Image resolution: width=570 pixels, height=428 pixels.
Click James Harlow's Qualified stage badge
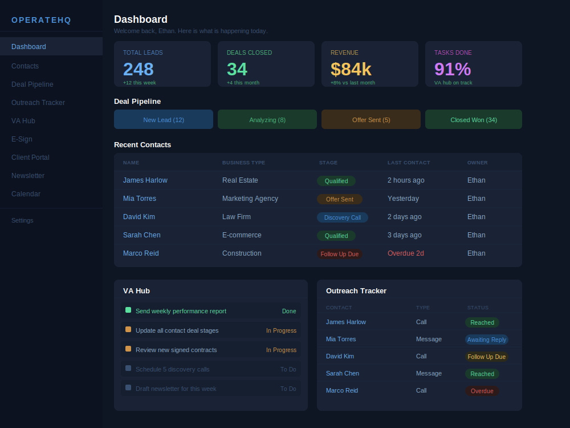click(336, 181)
